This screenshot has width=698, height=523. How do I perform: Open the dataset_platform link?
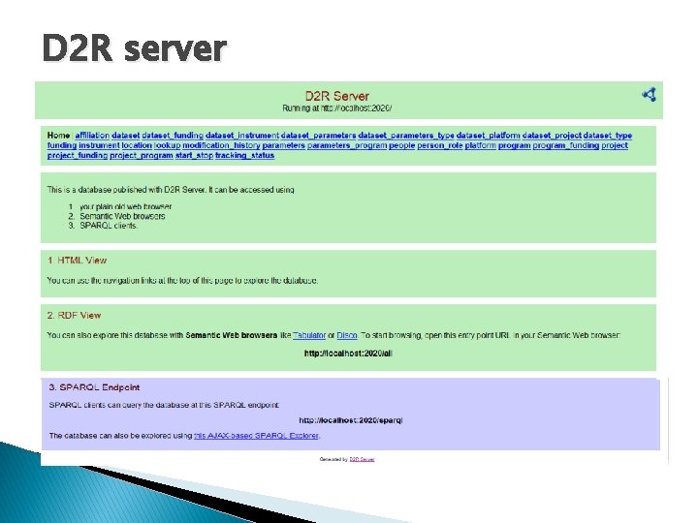[488, 136]
